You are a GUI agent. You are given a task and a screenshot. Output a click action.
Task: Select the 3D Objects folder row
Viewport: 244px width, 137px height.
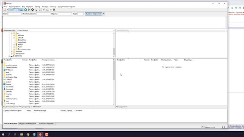pos(58,70)
